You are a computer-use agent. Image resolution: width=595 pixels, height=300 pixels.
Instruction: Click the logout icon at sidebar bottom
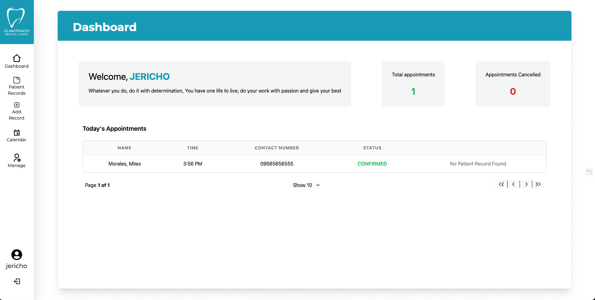click(x=17, y=281)
